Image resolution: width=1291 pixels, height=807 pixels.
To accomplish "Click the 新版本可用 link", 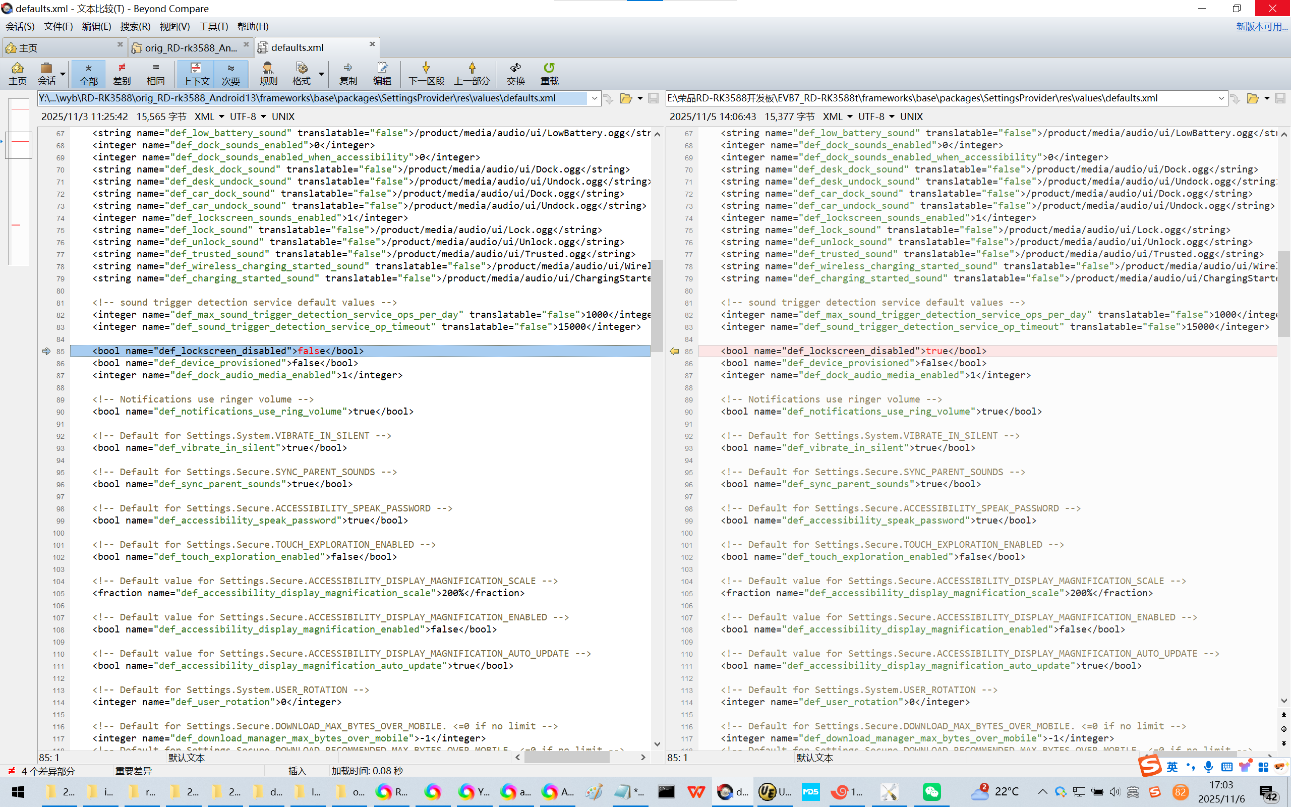I will pos(1261,26).
